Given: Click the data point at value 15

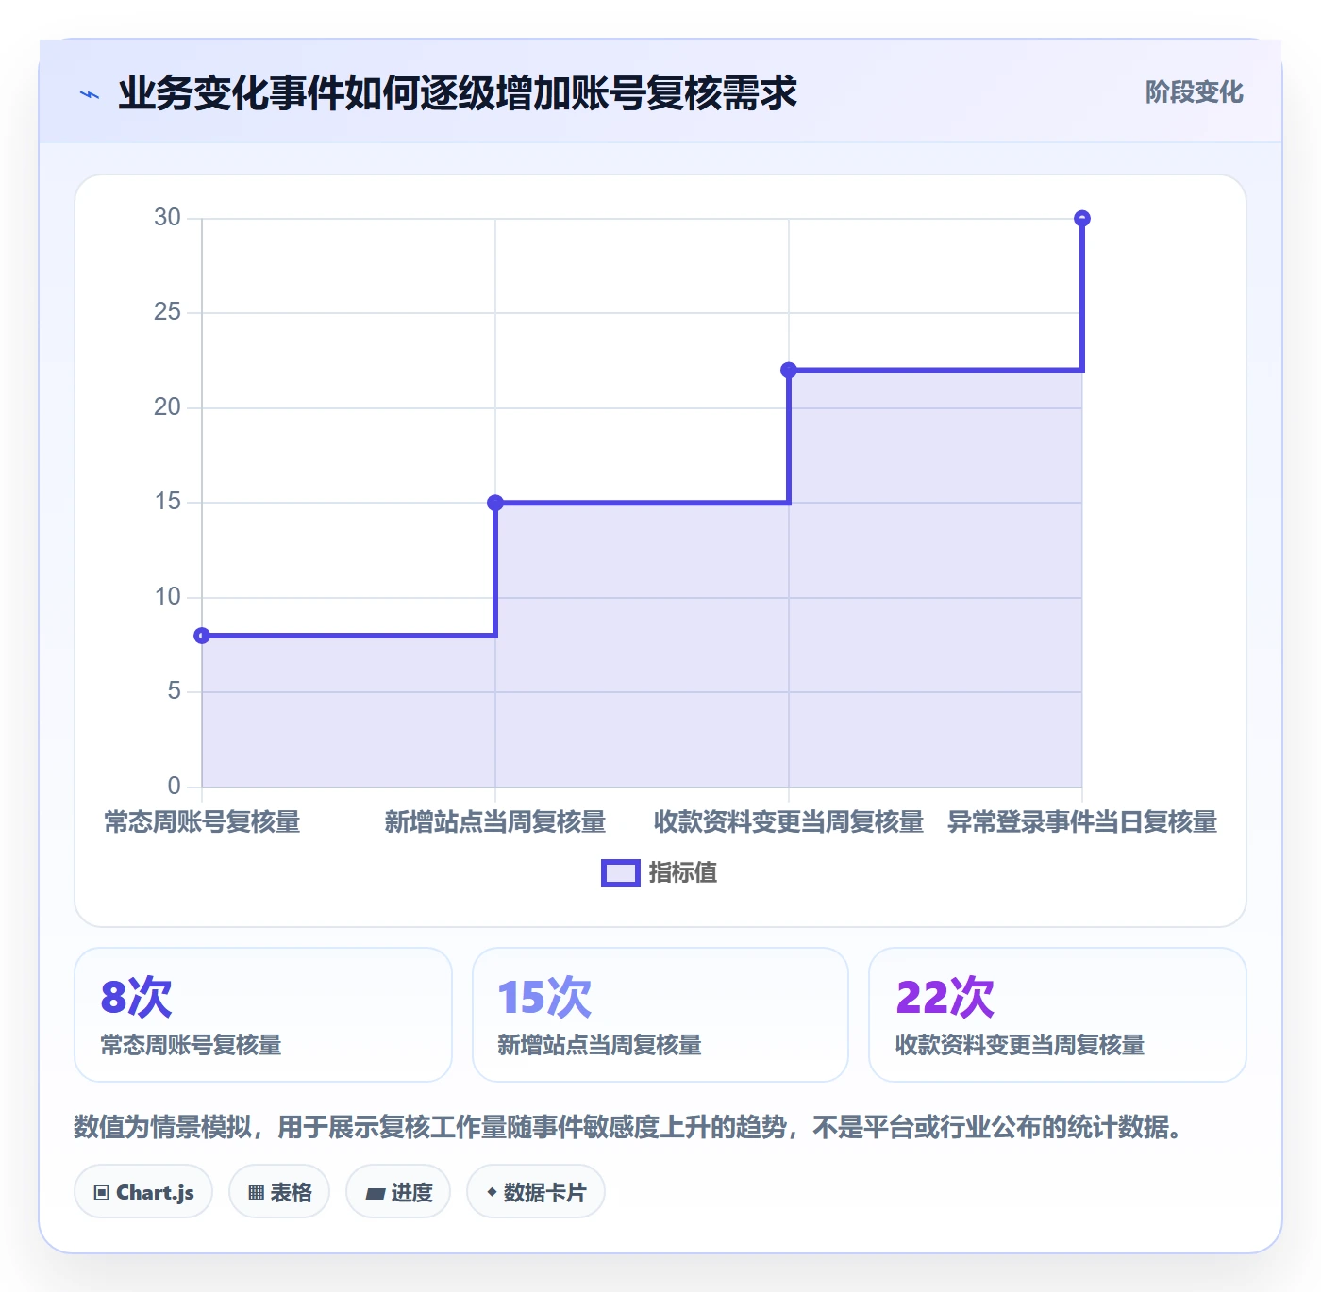Looking at the screenshot, I should click(495, 503).
